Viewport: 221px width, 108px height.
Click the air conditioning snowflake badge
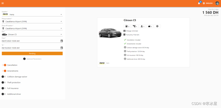157,26
